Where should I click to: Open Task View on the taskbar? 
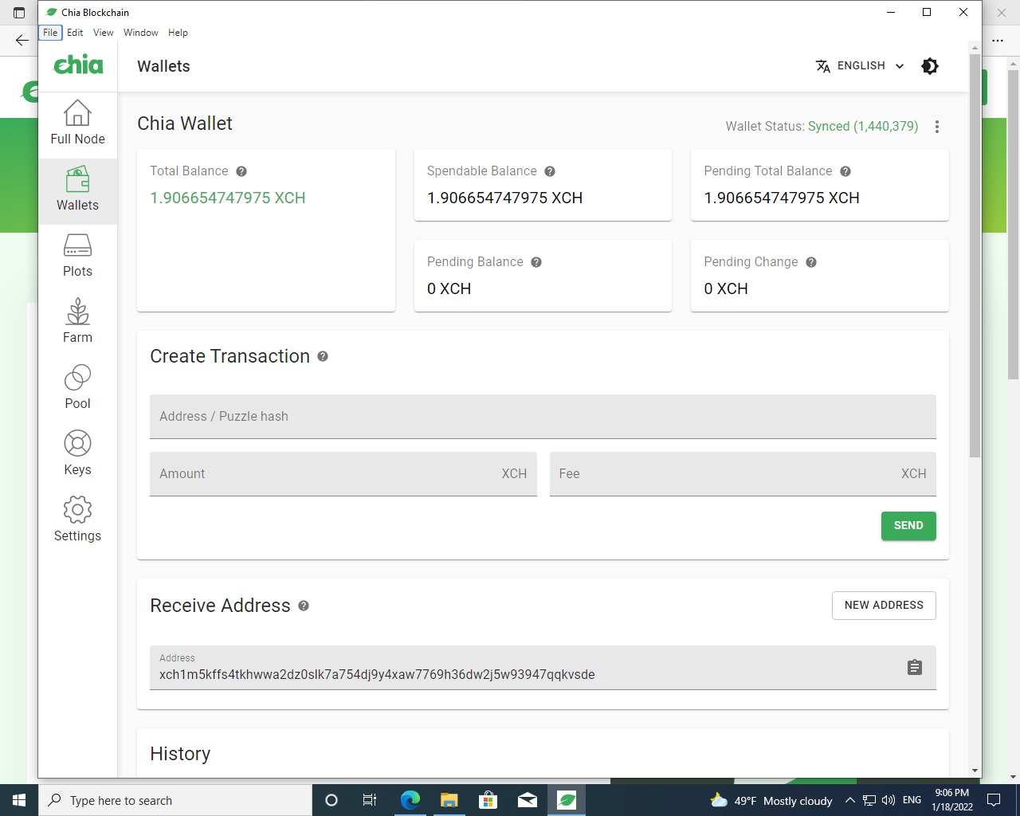(370, 800)
